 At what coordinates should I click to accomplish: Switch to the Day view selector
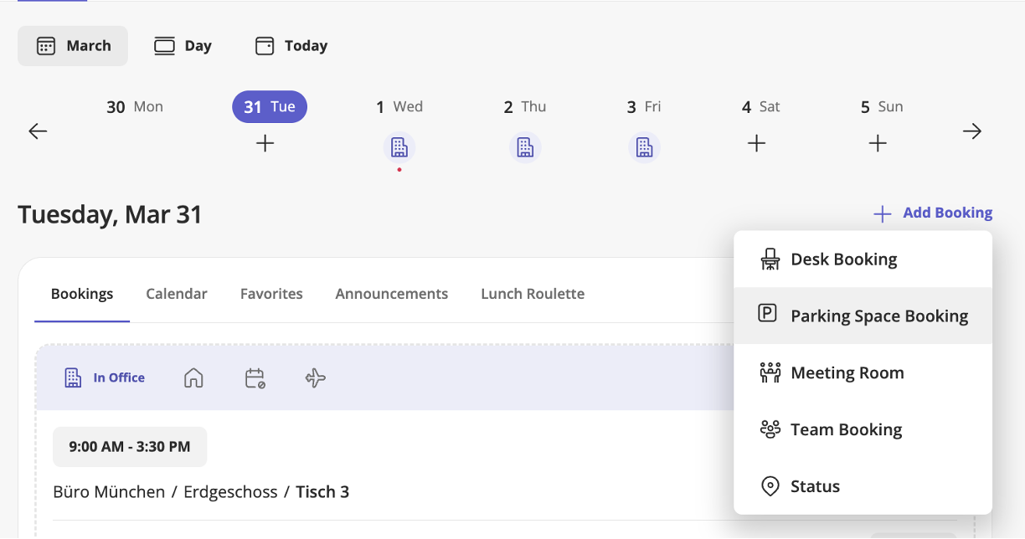(x=183, y=46)
